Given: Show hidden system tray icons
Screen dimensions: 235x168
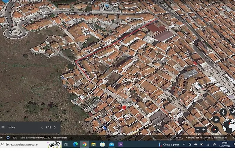Looking at the screenshot, I should coord(184,144).
